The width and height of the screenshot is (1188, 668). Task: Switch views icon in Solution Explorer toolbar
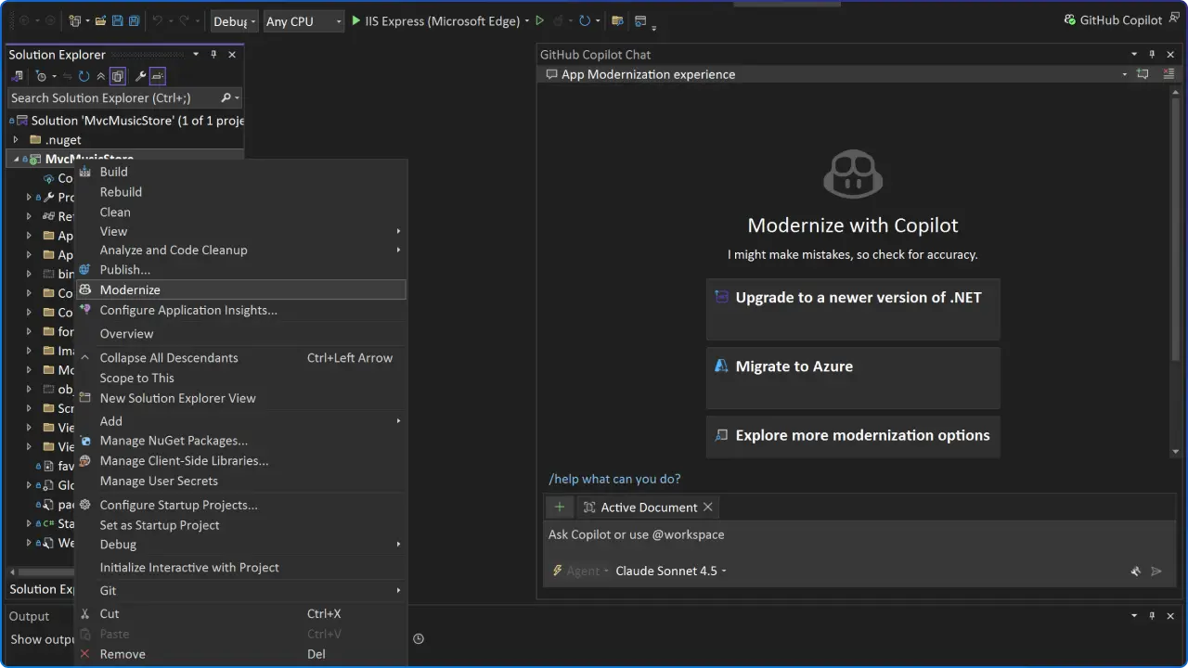pyautogui.click(x=17, y=76)
